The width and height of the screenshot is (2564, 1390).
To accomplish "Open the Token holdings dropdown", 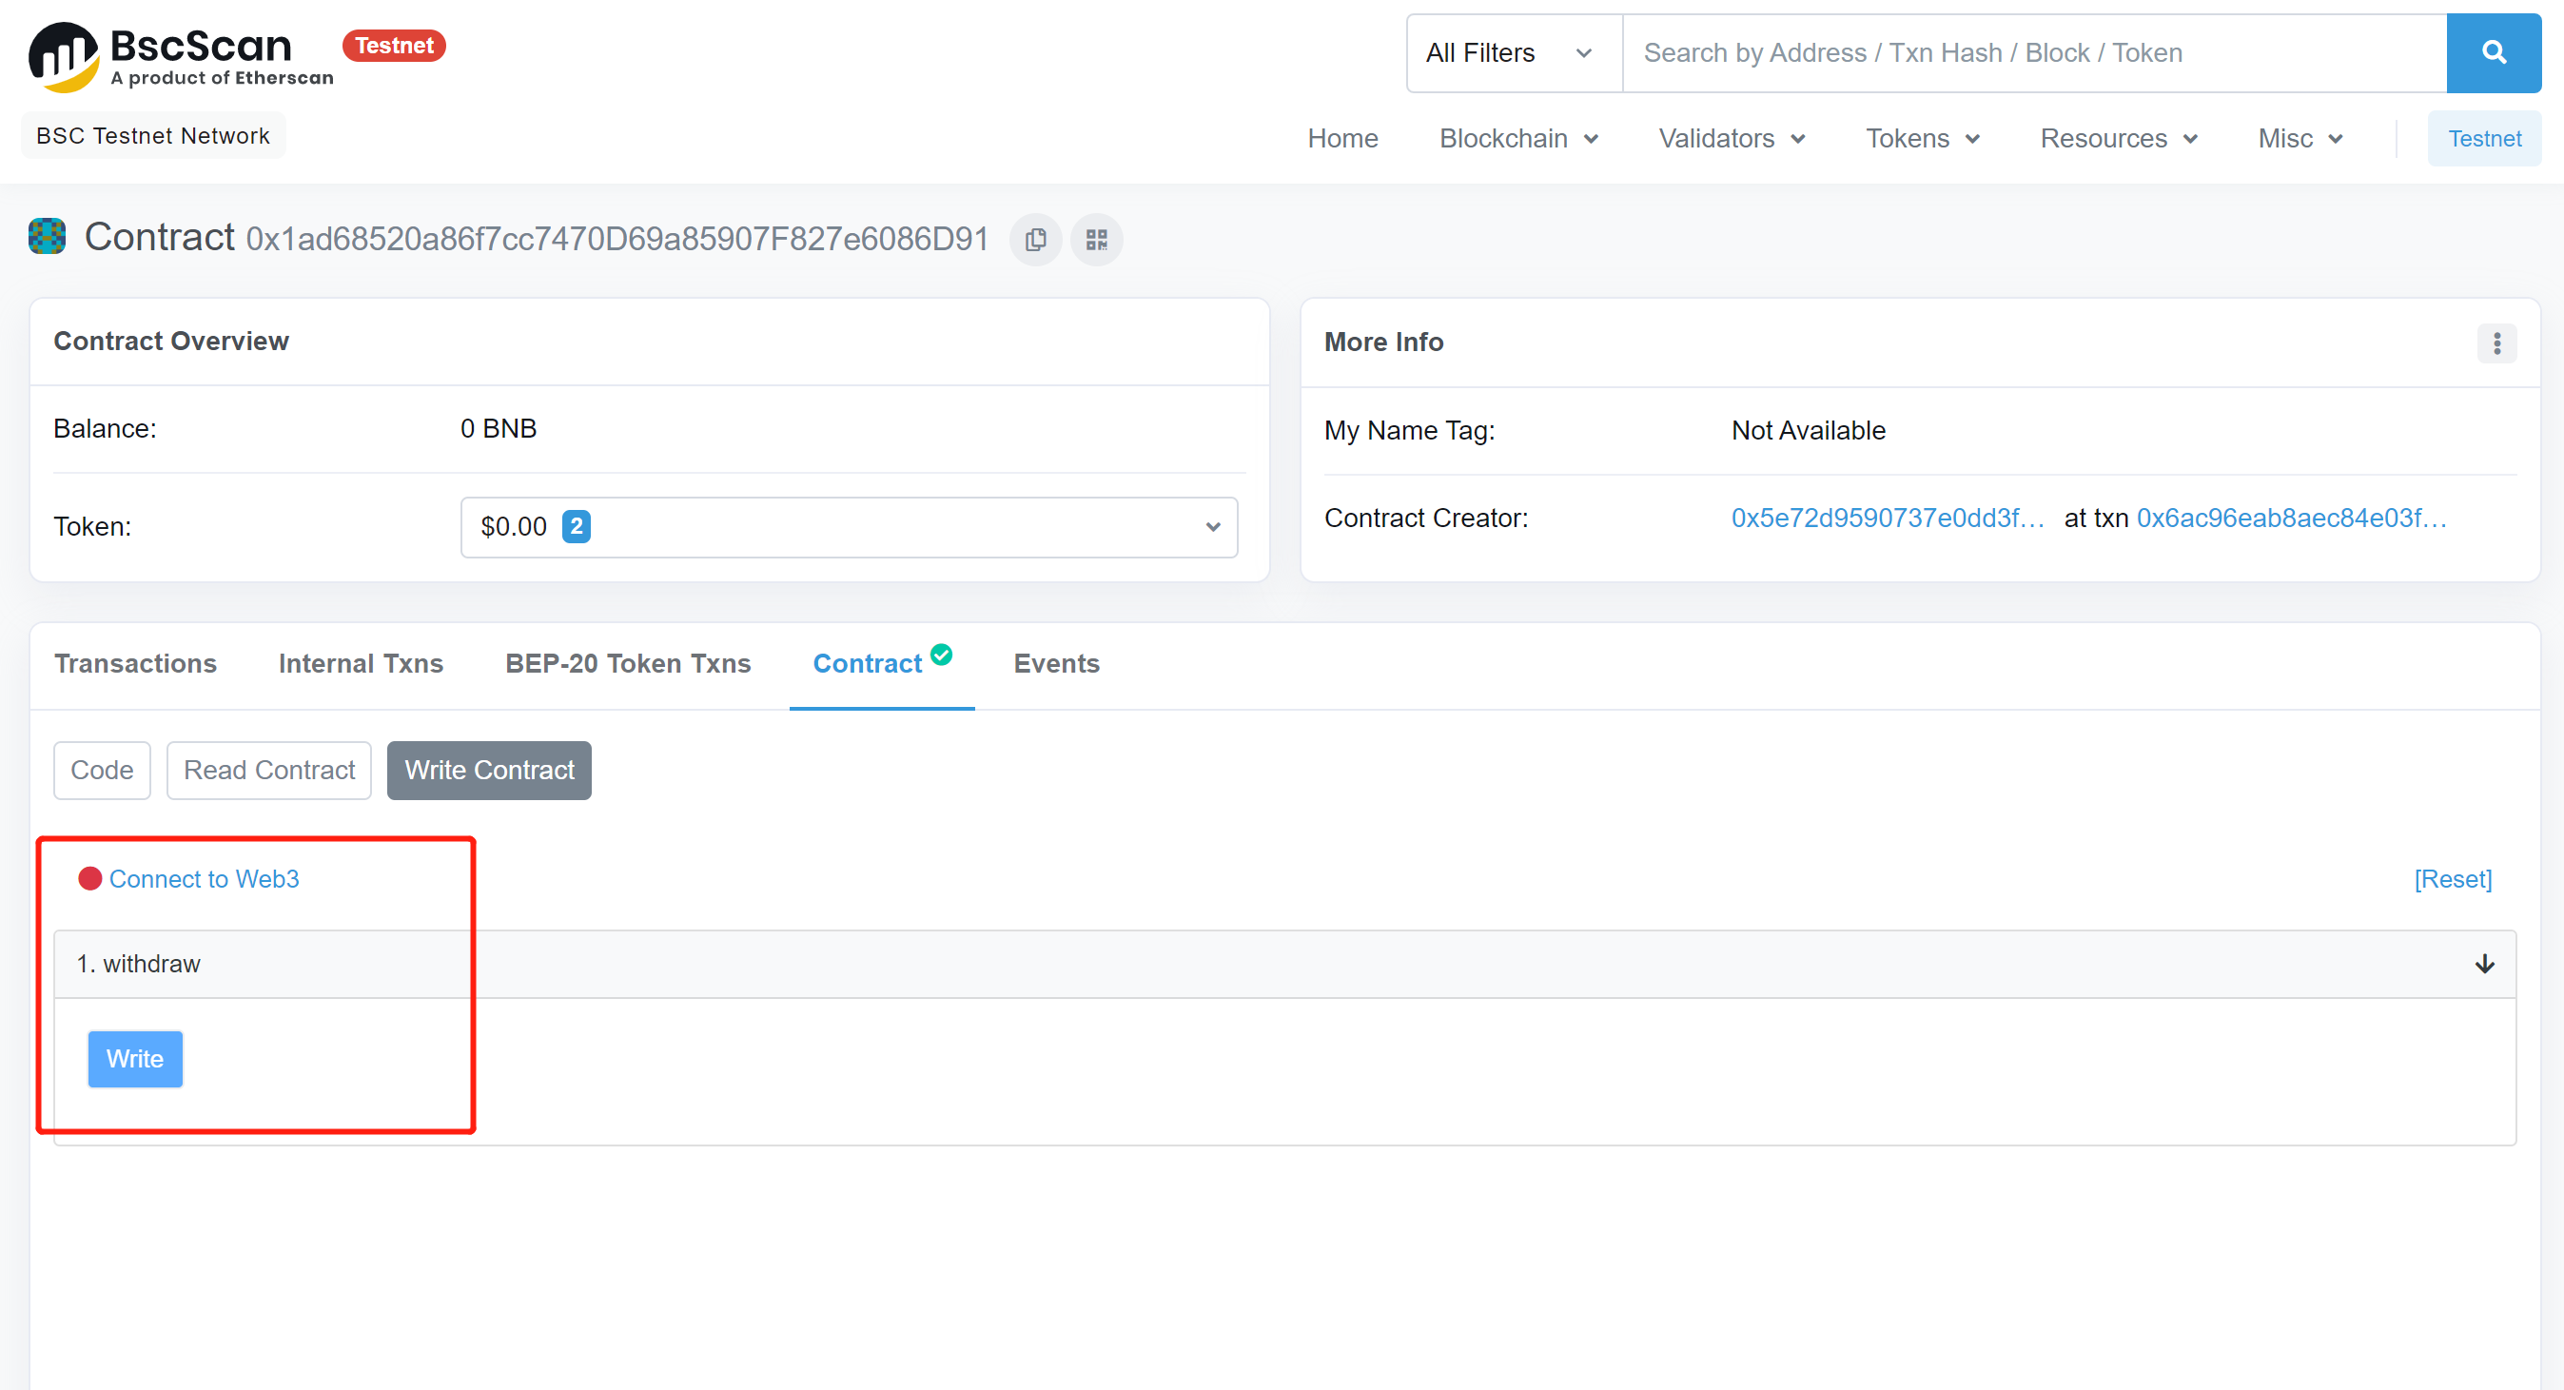I will [849, 527].
